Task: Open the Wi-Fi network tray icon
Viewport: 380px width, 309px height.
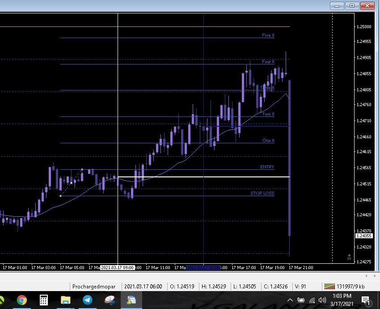Action: pyautogui.click(x=312, y=300)
